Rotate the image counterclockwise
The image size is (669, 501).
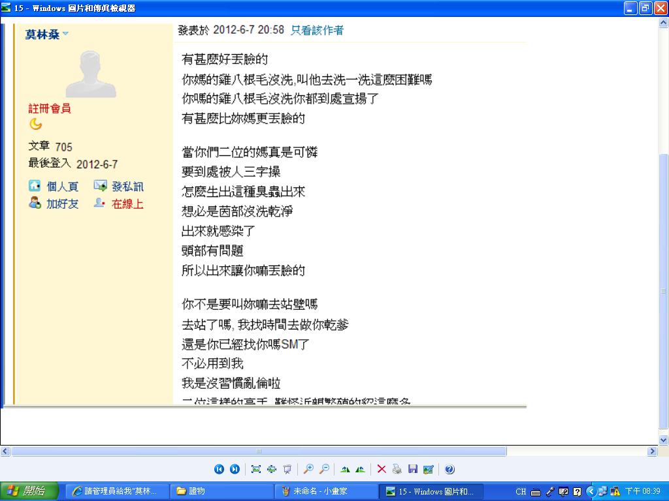pyautogui.click(x=360, y=469)
